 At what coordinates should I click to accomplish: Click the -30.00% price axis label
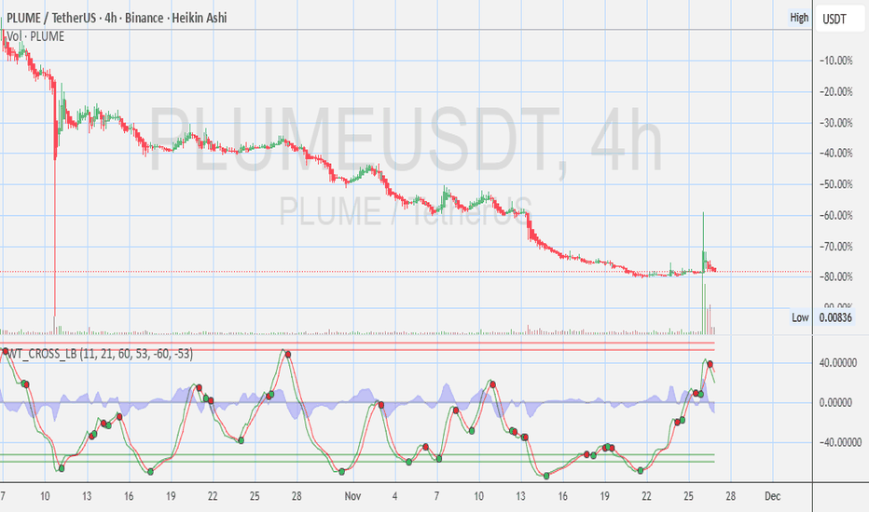click(x=835, y=122)
